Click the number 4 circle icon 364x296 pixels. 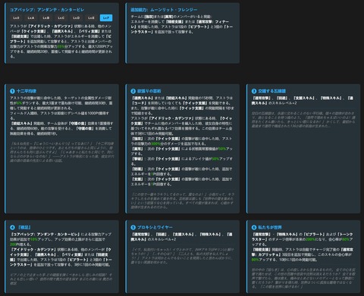12,227
